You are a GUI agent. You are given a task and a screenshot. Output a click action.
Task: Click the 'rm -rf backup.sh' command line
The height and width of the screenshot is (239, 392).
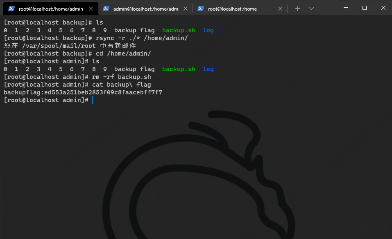pos(77,77)
